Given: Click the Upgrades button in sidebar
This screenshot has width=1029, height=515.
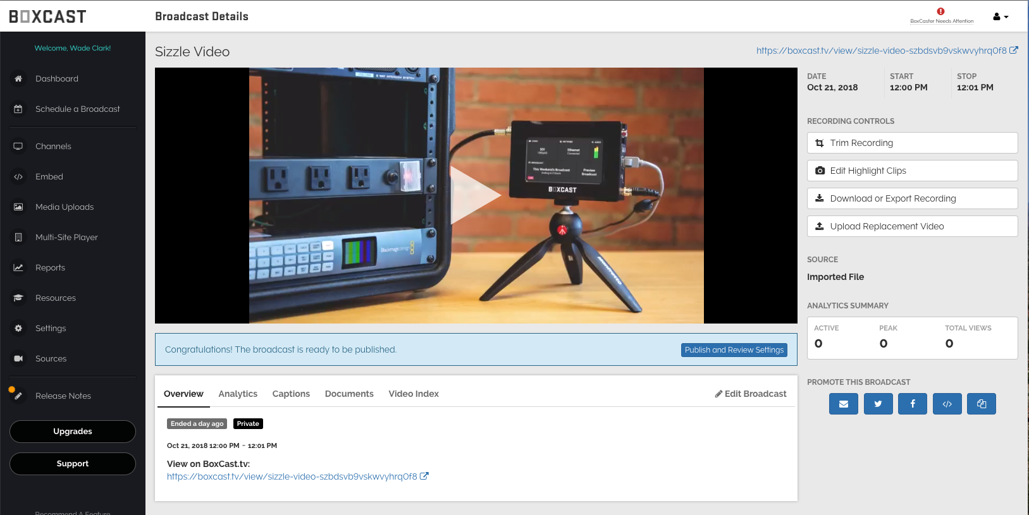Looking at the screenshot, I should pos(73,432).
